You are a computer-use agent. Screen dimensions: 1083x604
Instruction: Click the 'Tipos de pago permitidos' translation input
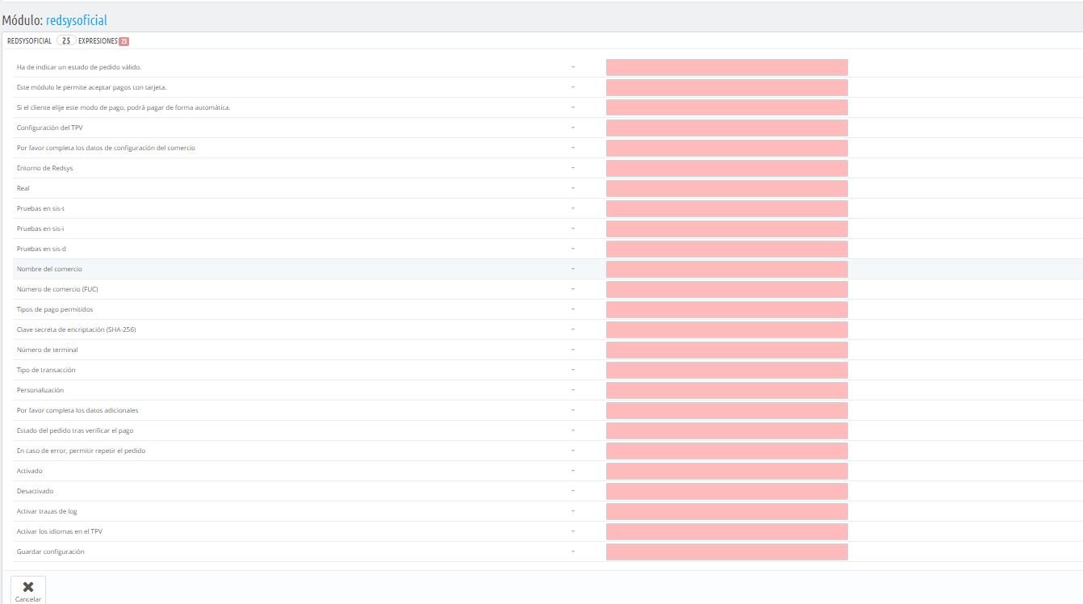(x=726, y=309)
